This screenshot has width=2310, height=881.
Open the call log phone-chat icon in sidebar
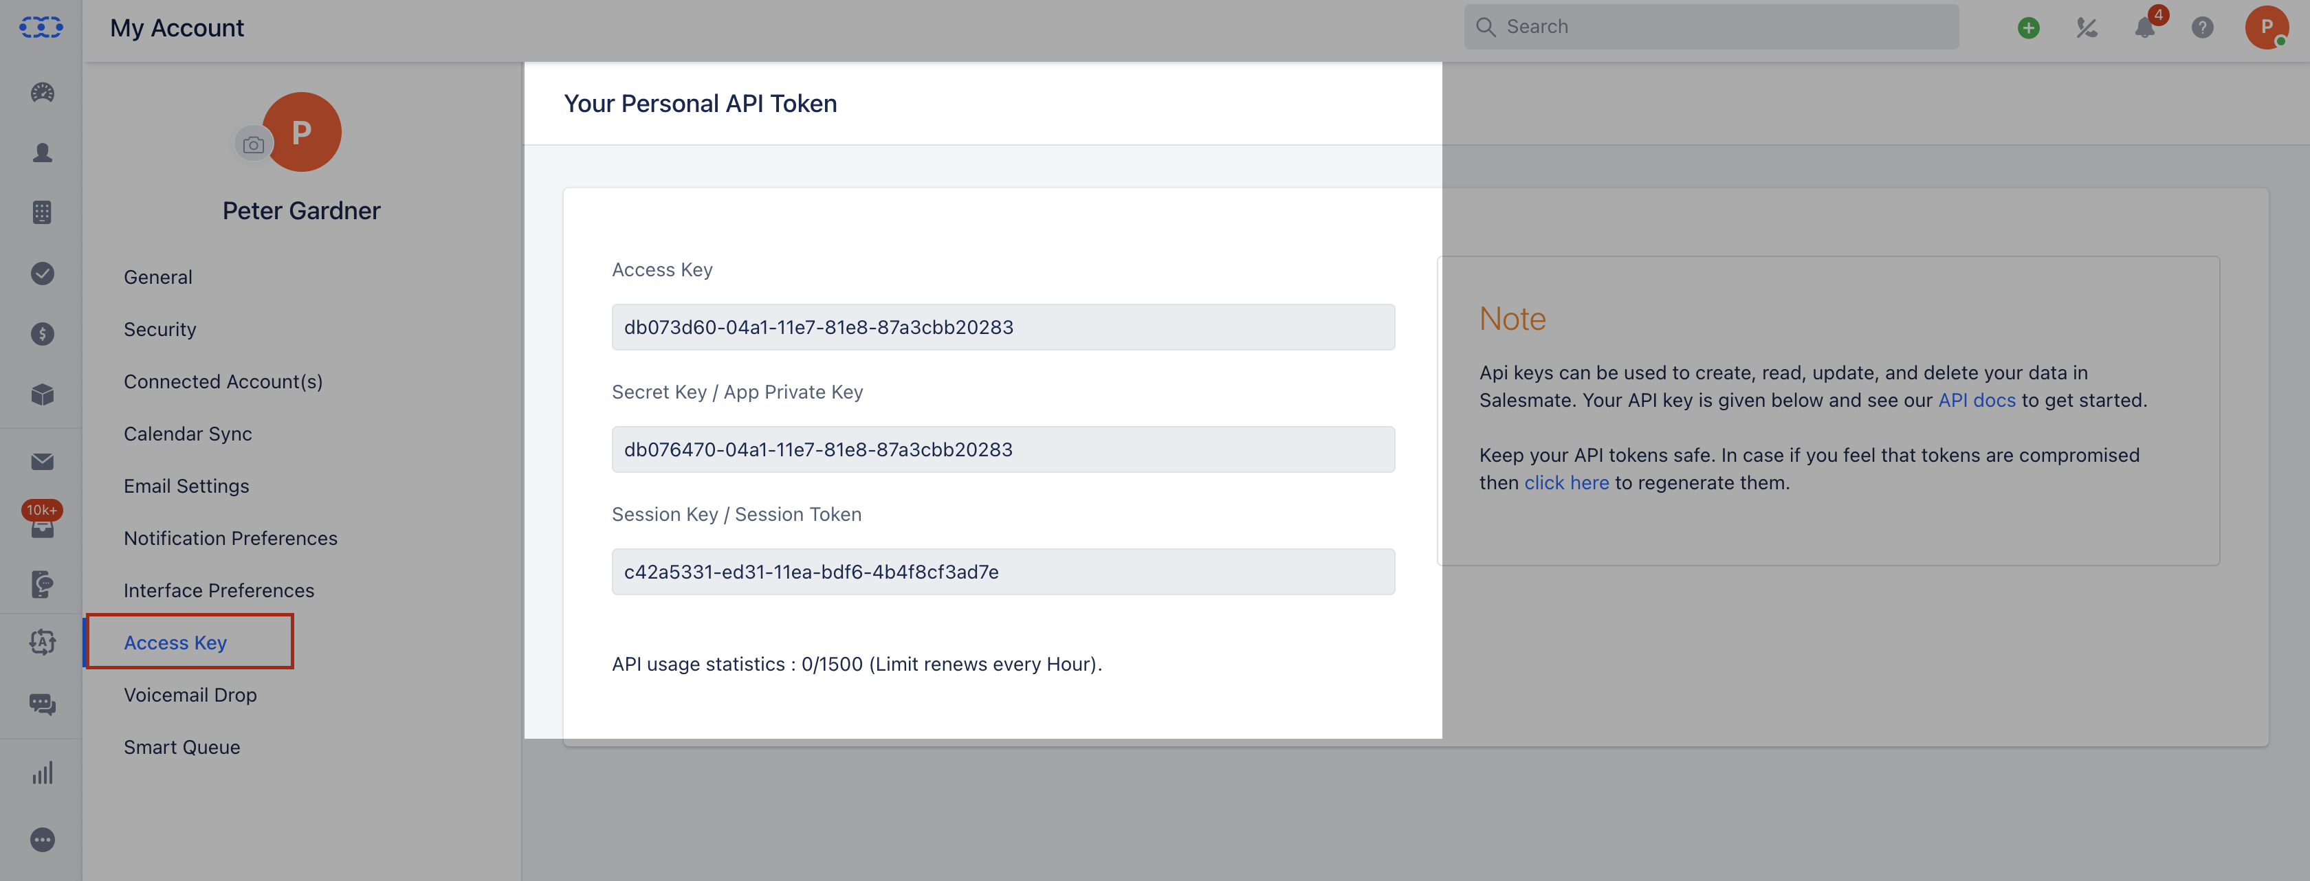[42, 584]
